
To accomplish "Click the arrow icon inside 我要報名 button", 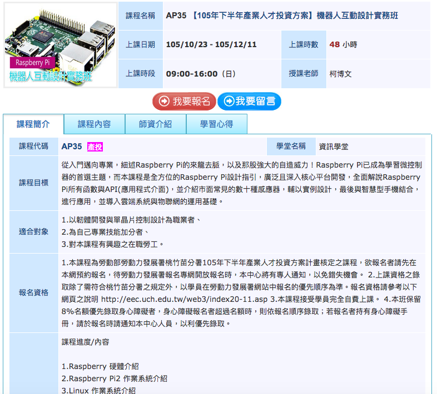I will coord(164,101).
